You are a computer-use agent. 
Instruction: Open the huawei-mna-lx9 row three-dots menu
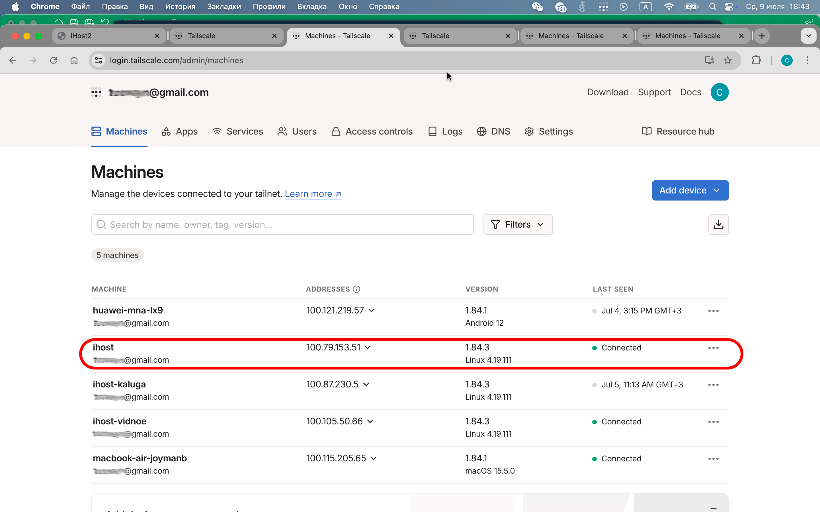point(713,311)
